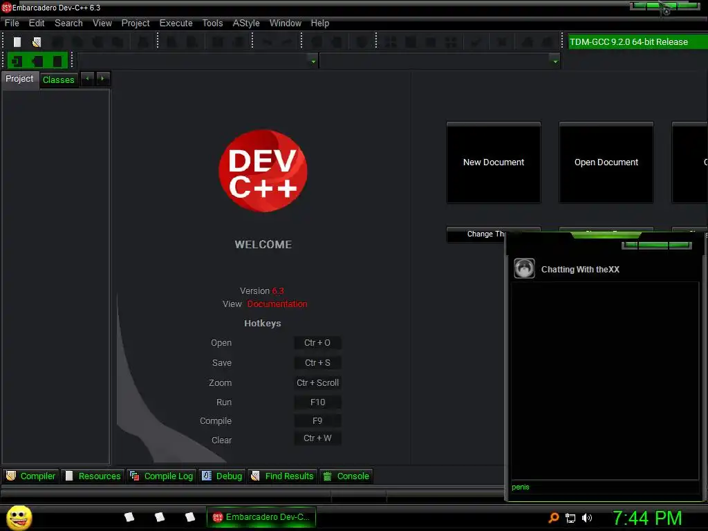Viewport: 708px width, 531px height.
Task: Switch to the Project side tab
Action: coord(19,79)
